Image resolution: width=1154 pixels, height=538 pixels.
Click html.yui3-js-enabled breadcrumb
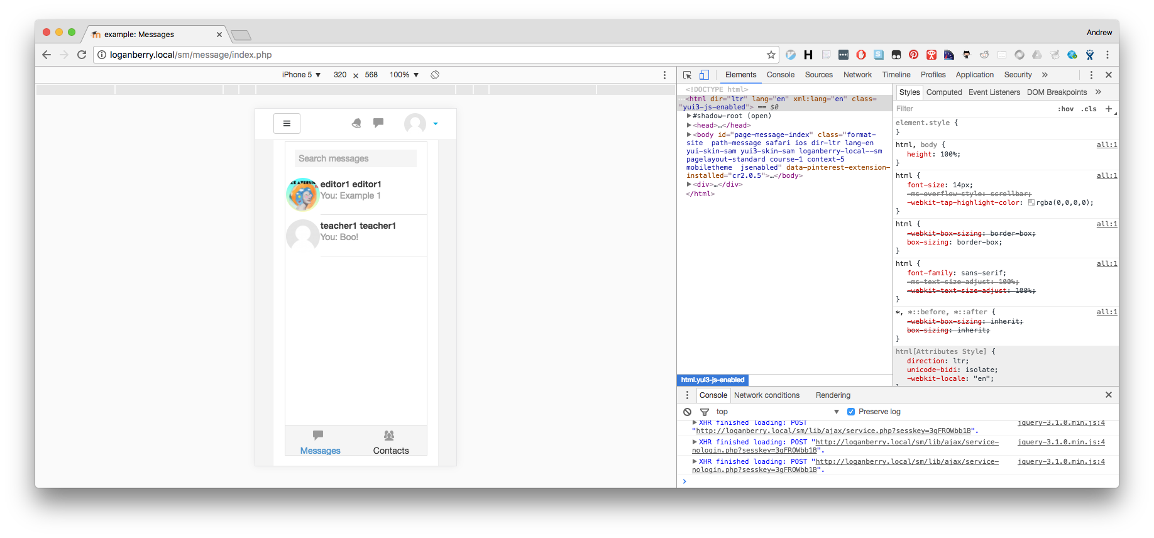(713, 380)
